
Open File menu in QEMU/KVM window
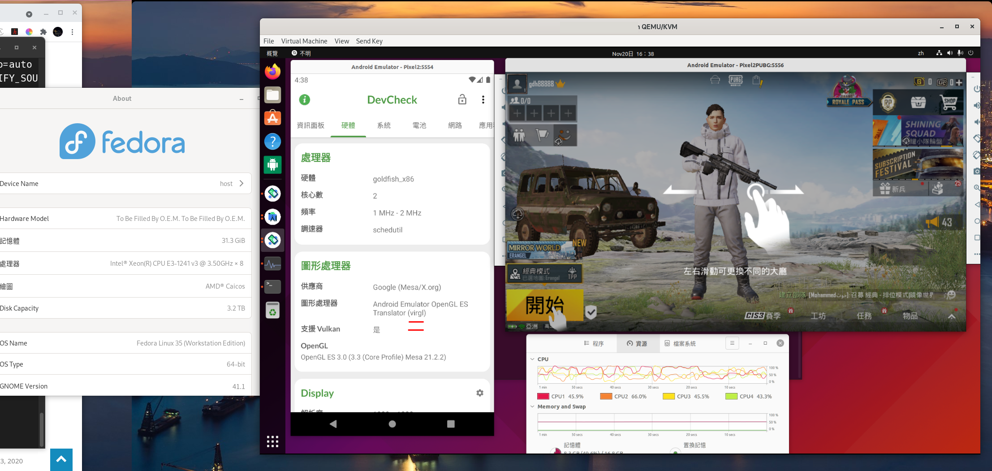tap(269, 41)
